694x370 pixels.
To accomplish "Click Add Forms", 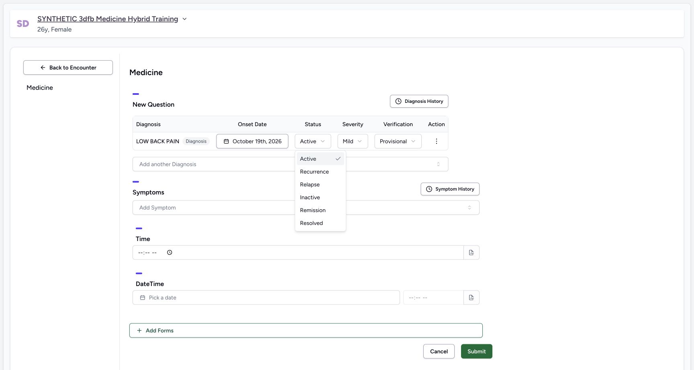I will (x=306, y=331).
